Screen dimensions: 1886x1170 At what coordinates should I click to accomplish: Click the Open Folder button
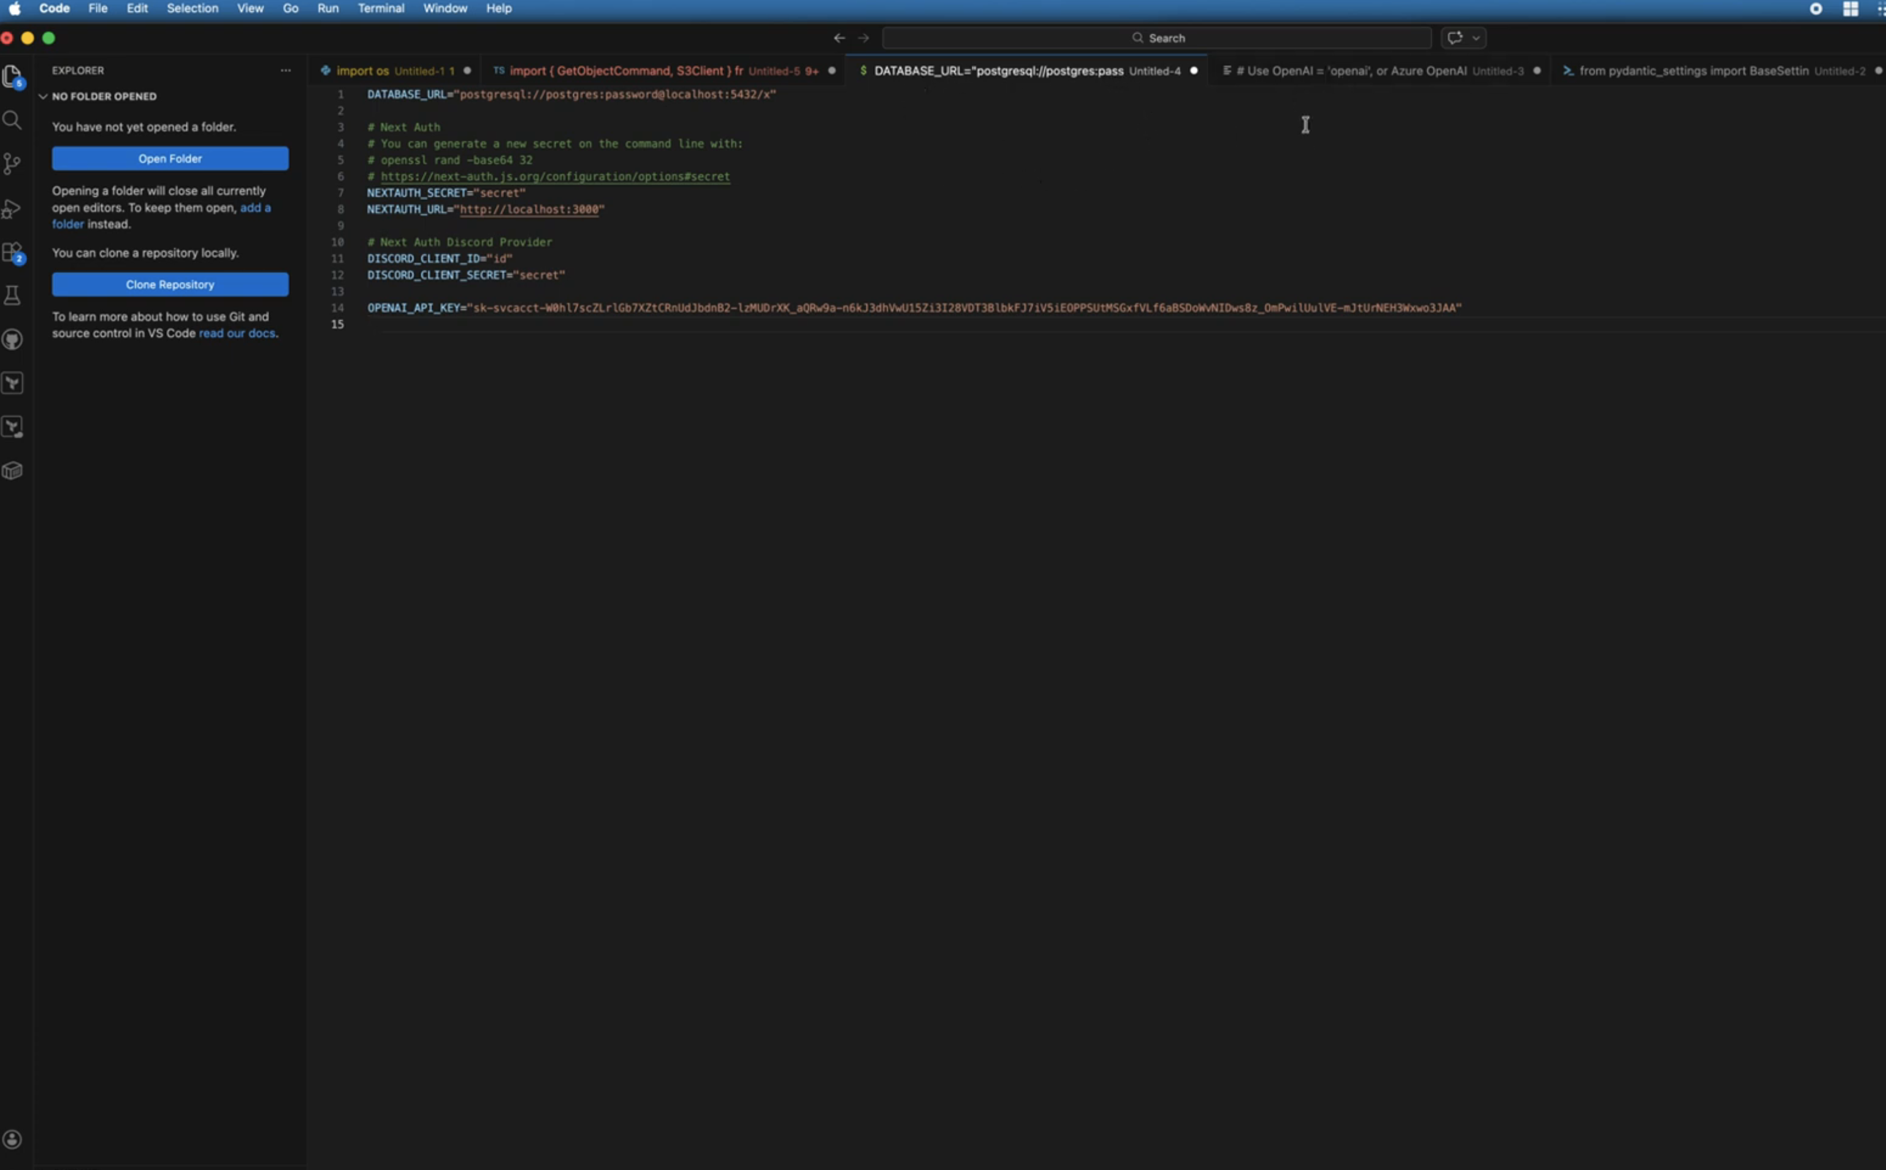click(x=170, y=159)
